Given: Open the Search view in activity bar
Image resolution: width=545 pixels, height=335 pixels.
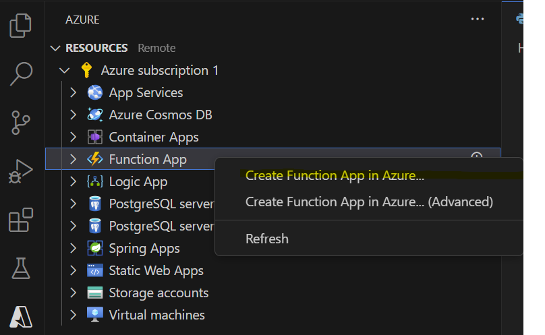Looking at the screenshot, I should 21,73.
